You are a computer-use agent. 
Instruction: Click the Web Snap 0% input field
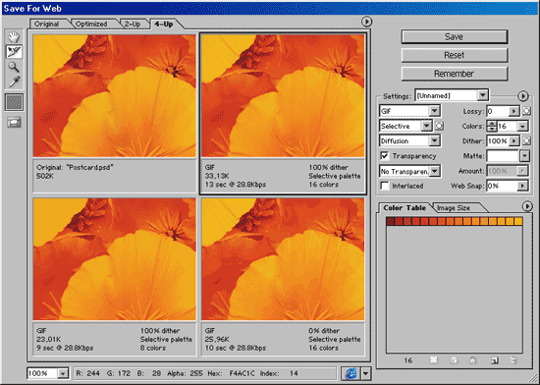coord(502,186)
